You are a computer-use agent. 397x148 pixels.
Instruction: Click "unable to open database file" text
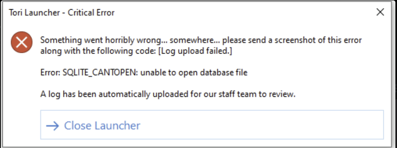point(194,73)
